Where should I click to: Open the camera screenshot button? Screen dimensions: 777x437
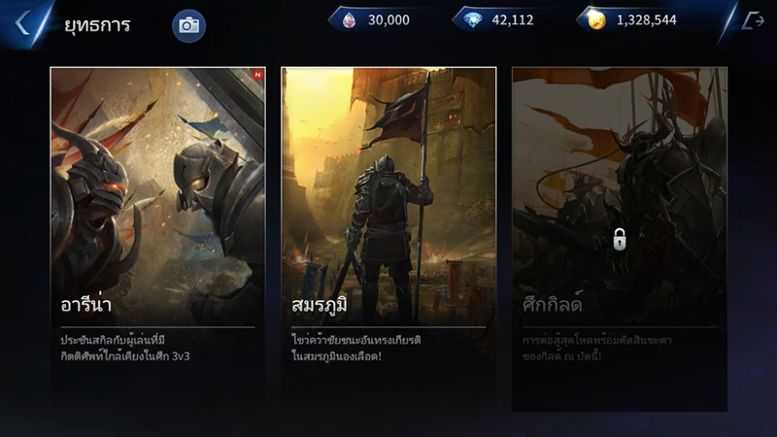pos(188,26)
